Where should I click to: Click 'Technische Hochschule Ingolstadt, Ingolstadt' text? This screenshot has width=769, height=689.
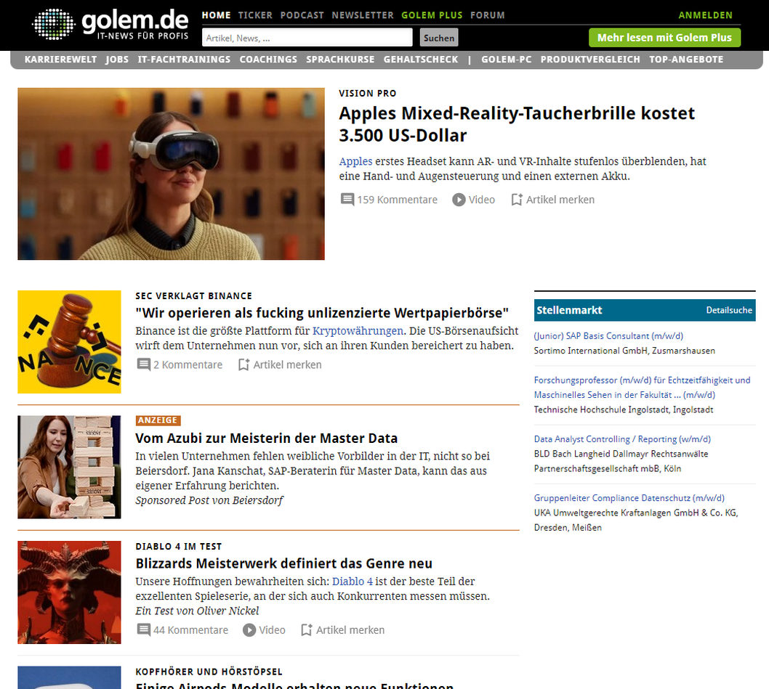coord(624,409)
